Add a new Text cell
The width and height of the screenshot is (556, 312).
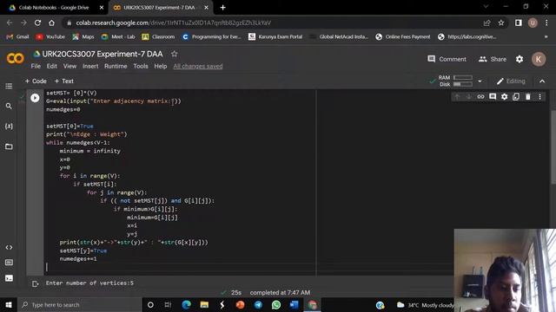(63, 81)
